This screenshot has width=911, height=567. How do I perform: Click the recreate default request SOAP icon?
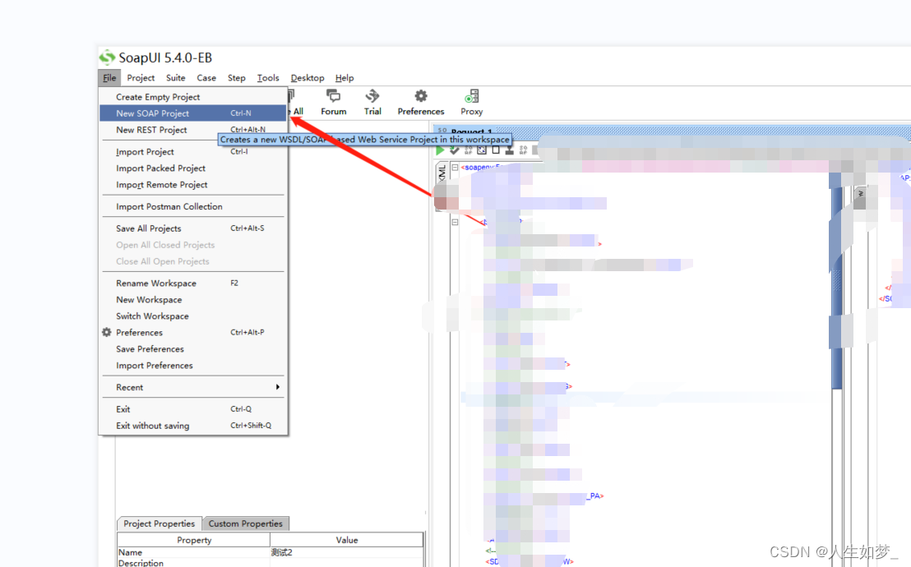coord(469,150)
